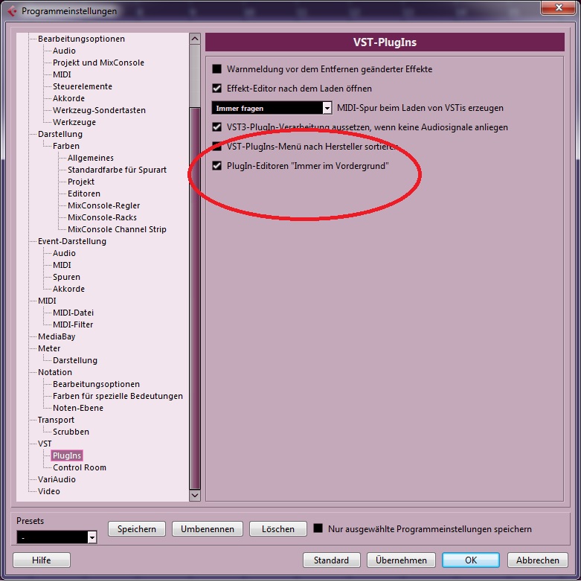This screenshot has height=582, width=581.
Task: Open Hilfe for preferences
Action: coord(42,560)
